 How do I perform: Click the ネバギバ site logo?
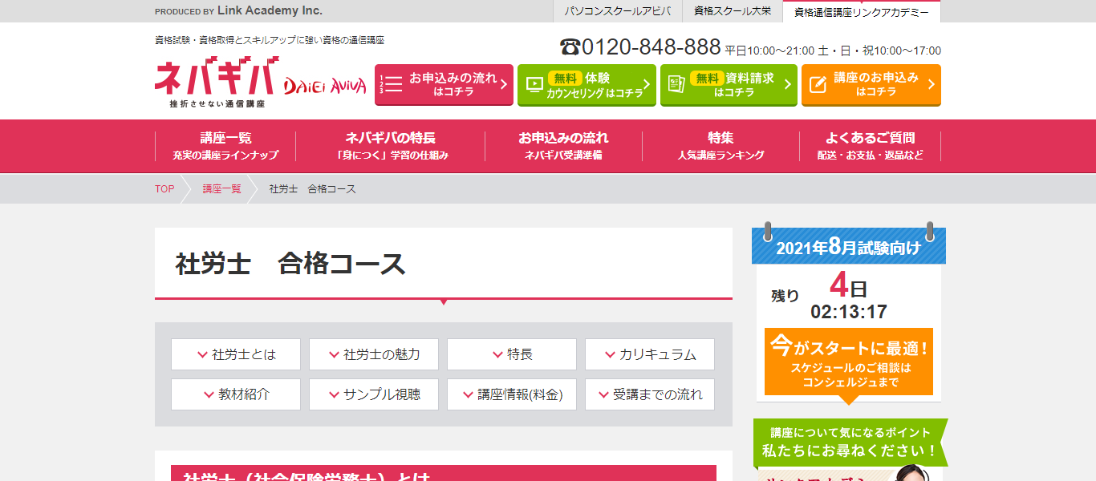217,82
